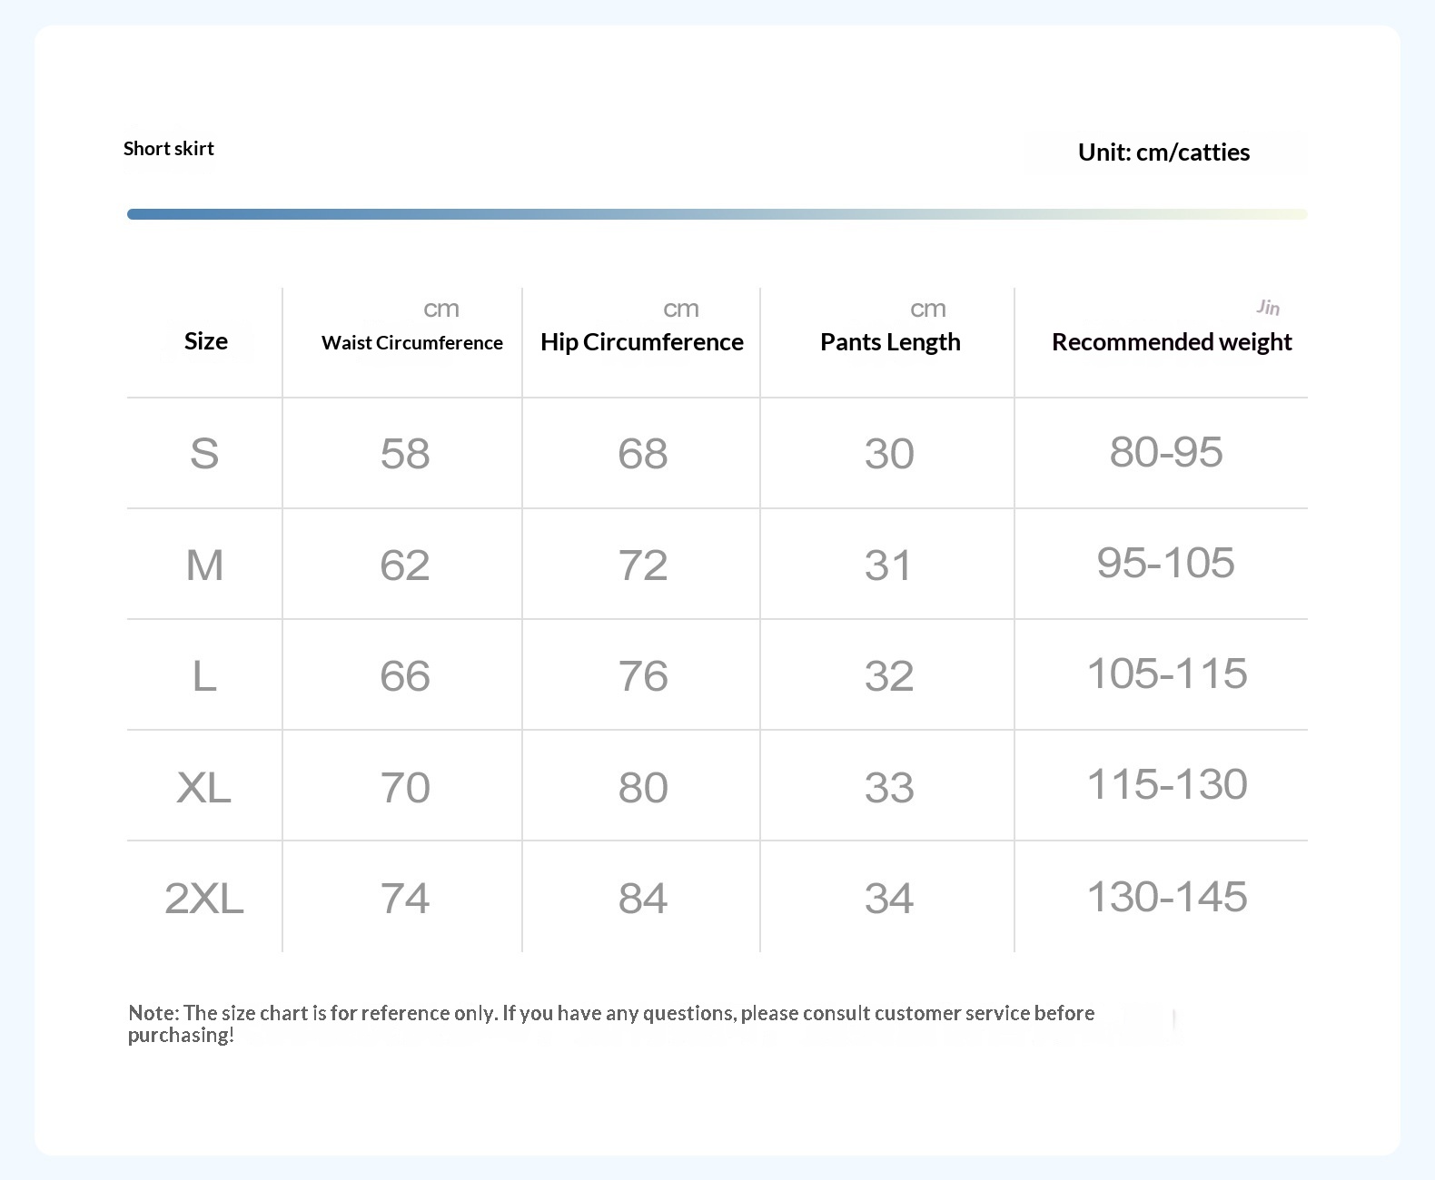Select the XL size row label
Viewport: 1435px width, 1180px height.
[x=203, y=787]
